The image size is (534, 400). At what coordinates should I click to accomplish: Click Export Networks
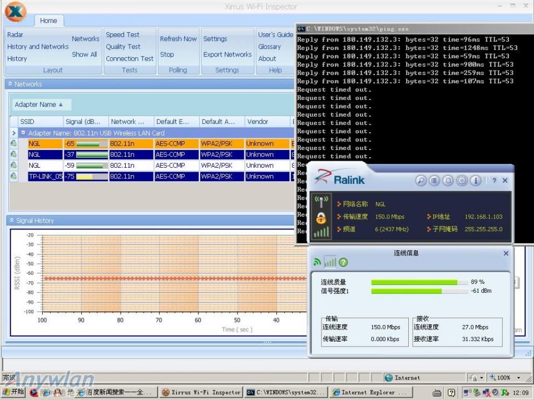(x=228, y=54)
